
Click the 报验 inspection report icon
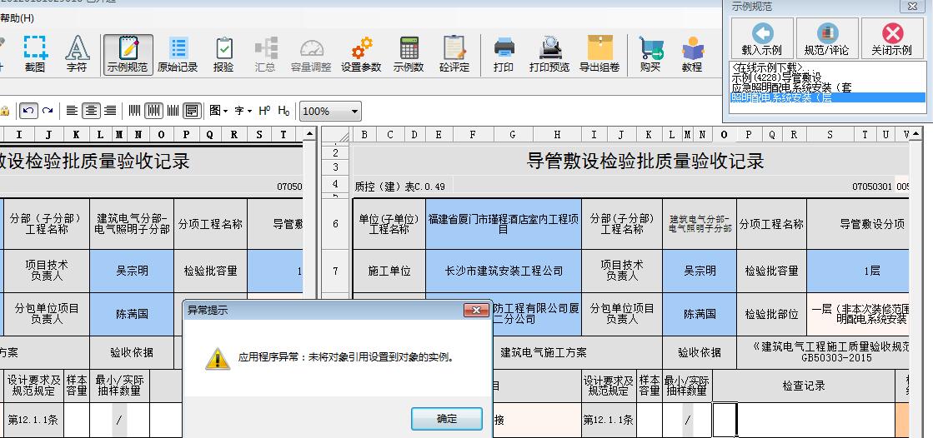coord(223,53)
